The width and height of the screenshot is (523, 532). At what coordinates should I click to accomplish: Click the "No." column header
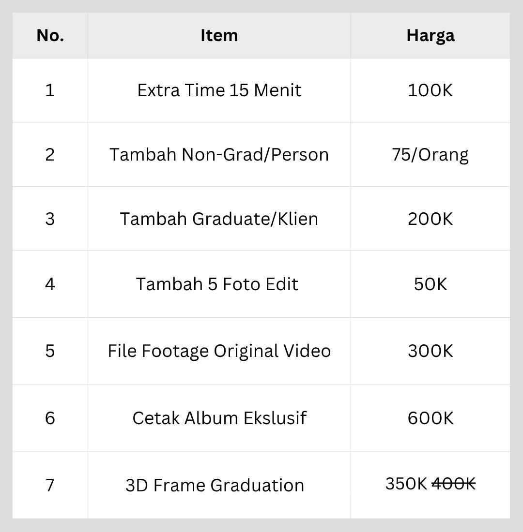tap(50, 35)
